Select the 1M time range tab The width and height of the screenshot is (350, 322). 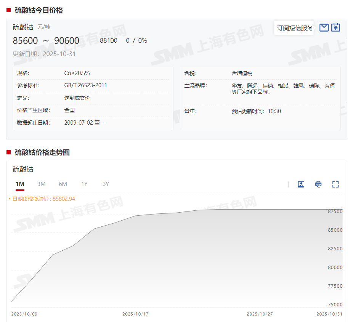(20, 184)
